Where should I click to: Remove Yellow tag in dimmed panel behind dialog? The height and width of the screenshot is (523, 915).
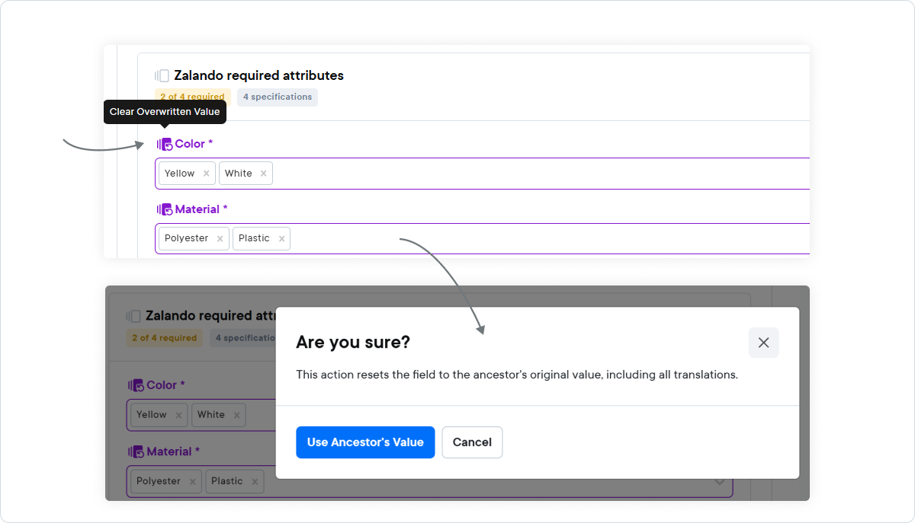tap(178, 416)
